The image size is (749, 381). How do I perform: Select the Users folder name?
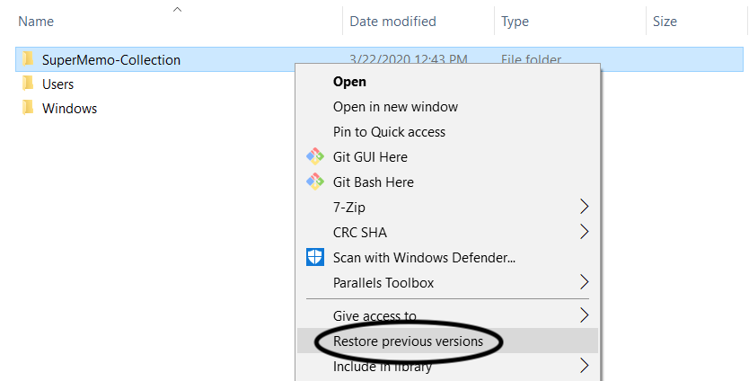57,84
